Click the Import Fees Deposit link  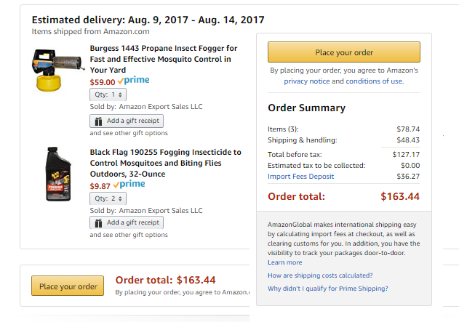point(301,177)
